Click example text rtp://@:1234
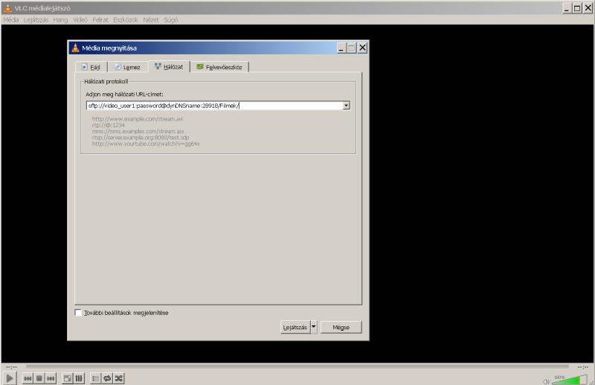Image resolution: width=595 pixels, height=385 pixels. 108,125
